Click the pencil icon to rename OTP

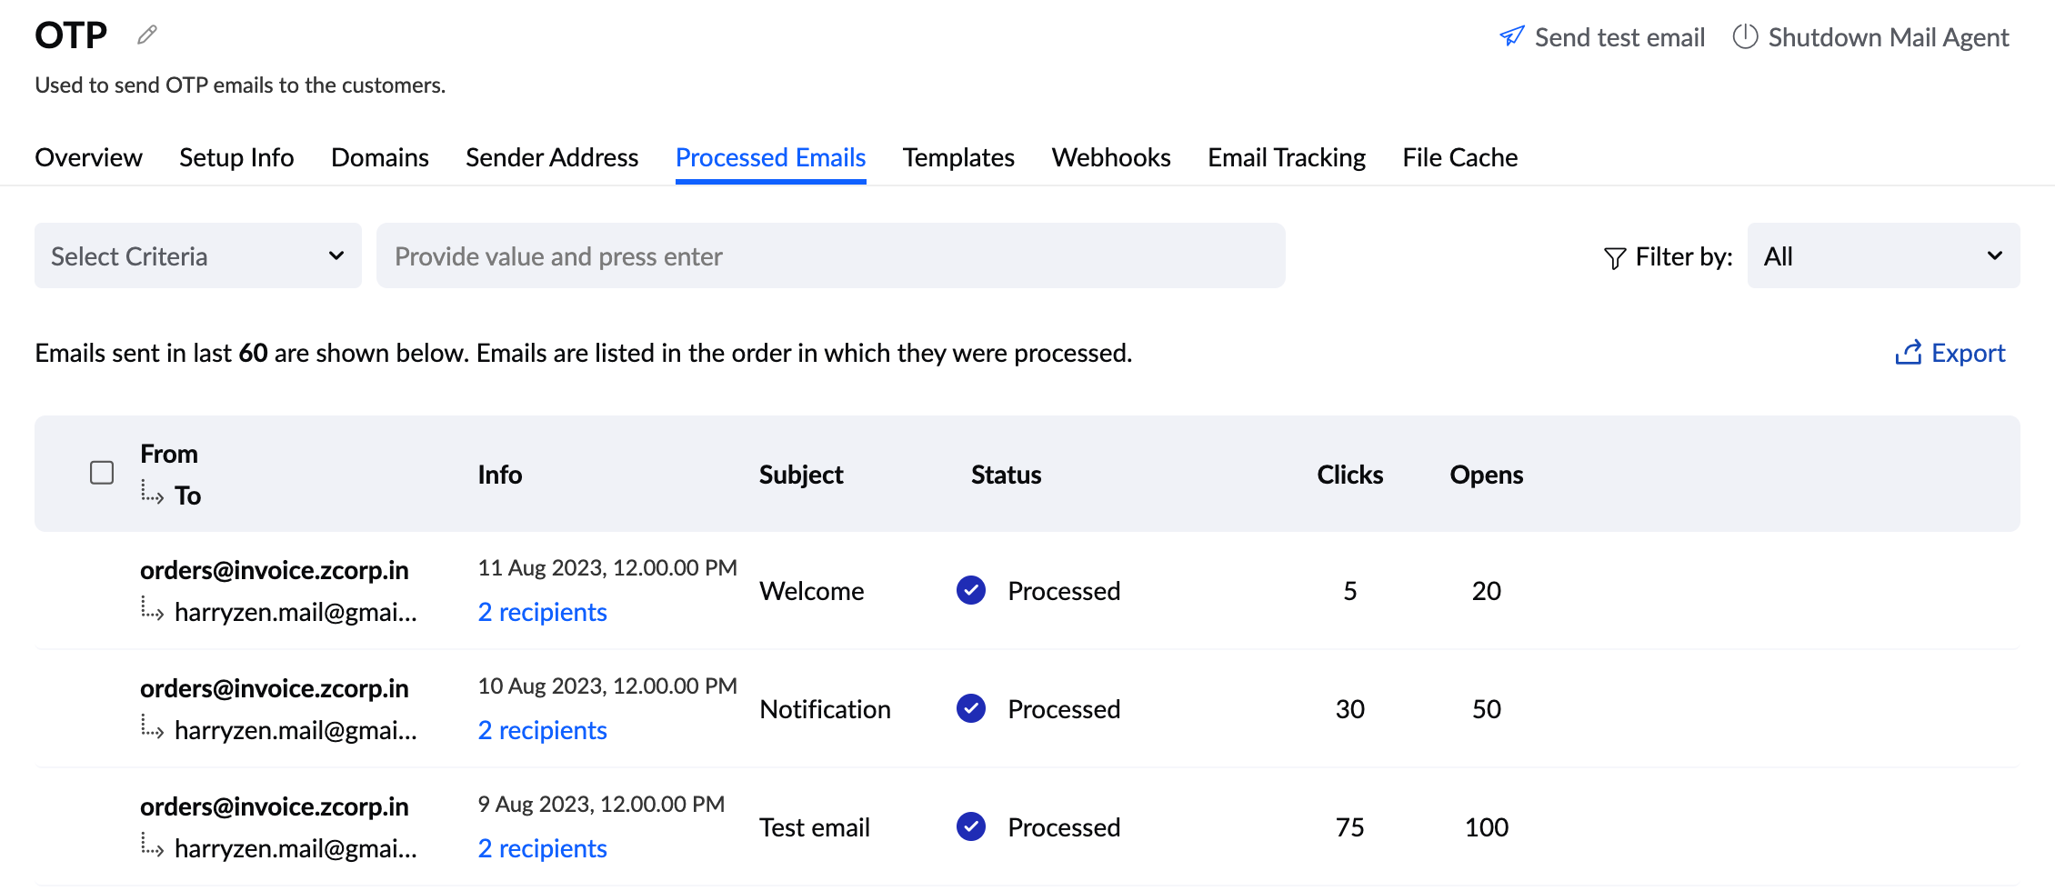145,35
